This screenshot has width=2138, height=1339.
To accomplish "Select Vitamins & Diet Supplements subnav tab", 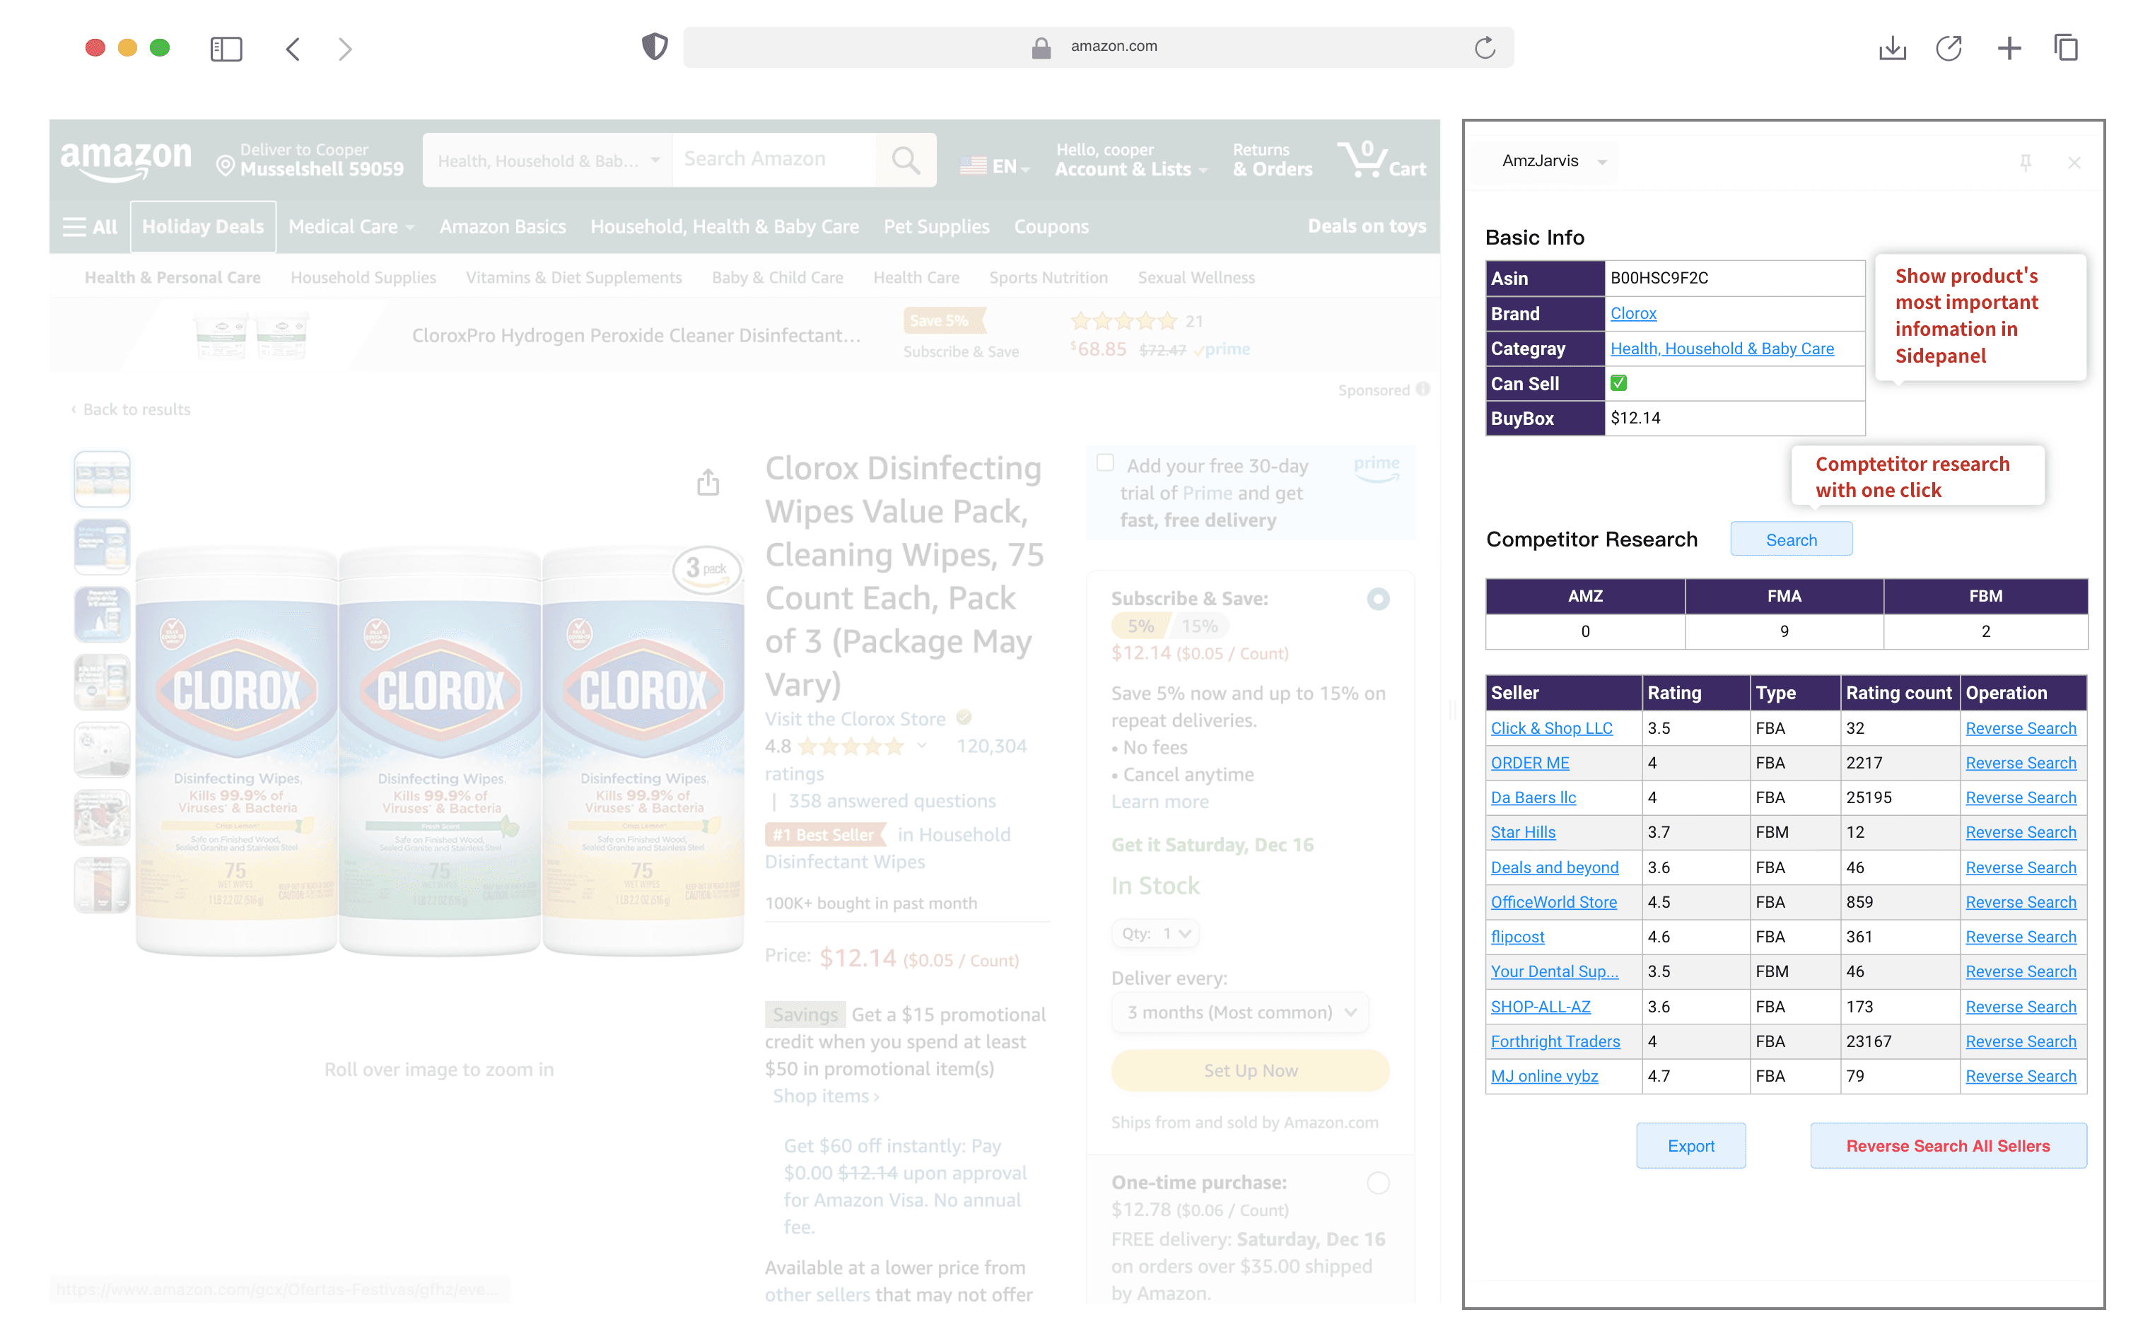I will (573, 277).
